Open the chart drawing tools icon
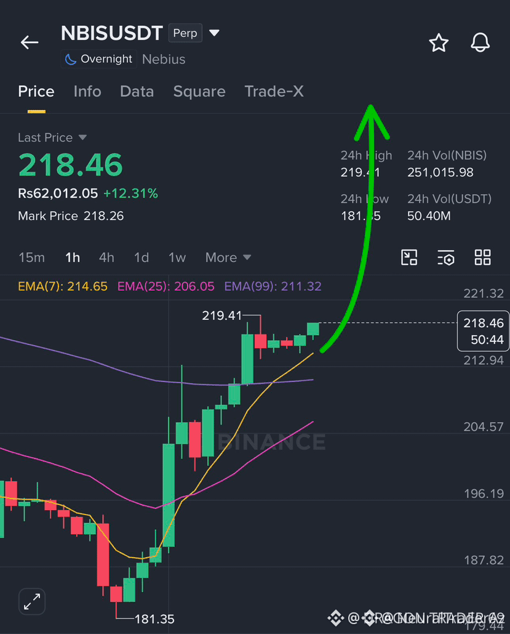The height and width of the screenshot is (634, 510). [x=409, y=257]
